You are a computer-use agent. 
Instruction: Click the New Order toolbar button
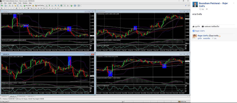(x=27, y=6)
